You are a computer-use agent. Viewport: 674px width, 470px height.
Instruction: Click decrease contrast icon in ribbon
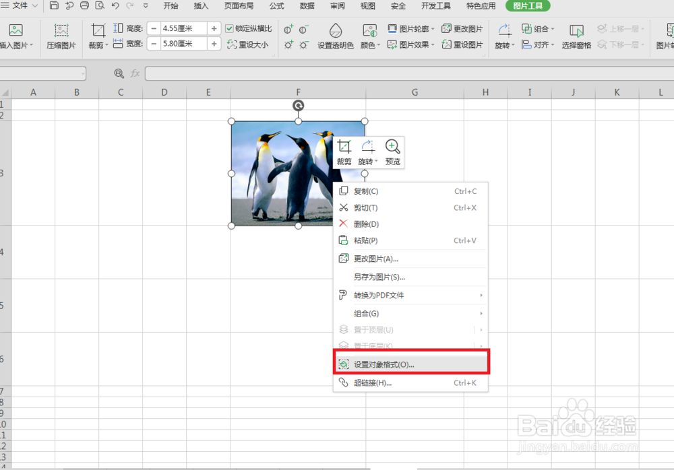point(304,29)
